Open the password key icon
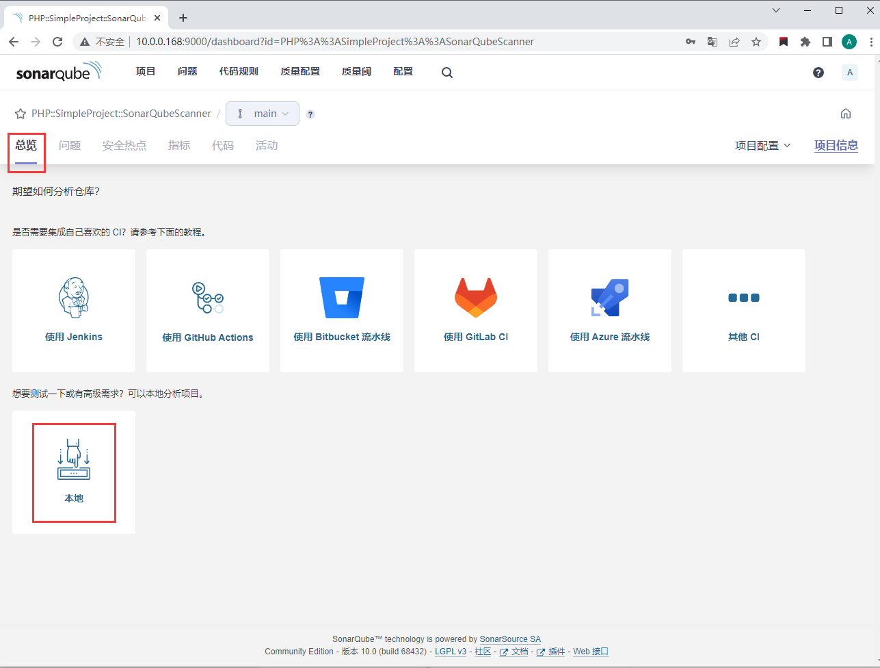Image resolution: width=880 pixels, height=668 pixels. click(691, 42)
